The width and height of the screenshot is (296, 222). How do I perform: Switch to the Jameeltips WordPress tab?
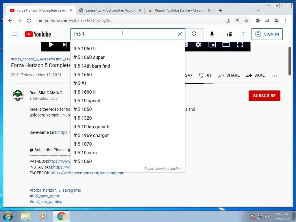pyautogui.click(x=110, y=10)
